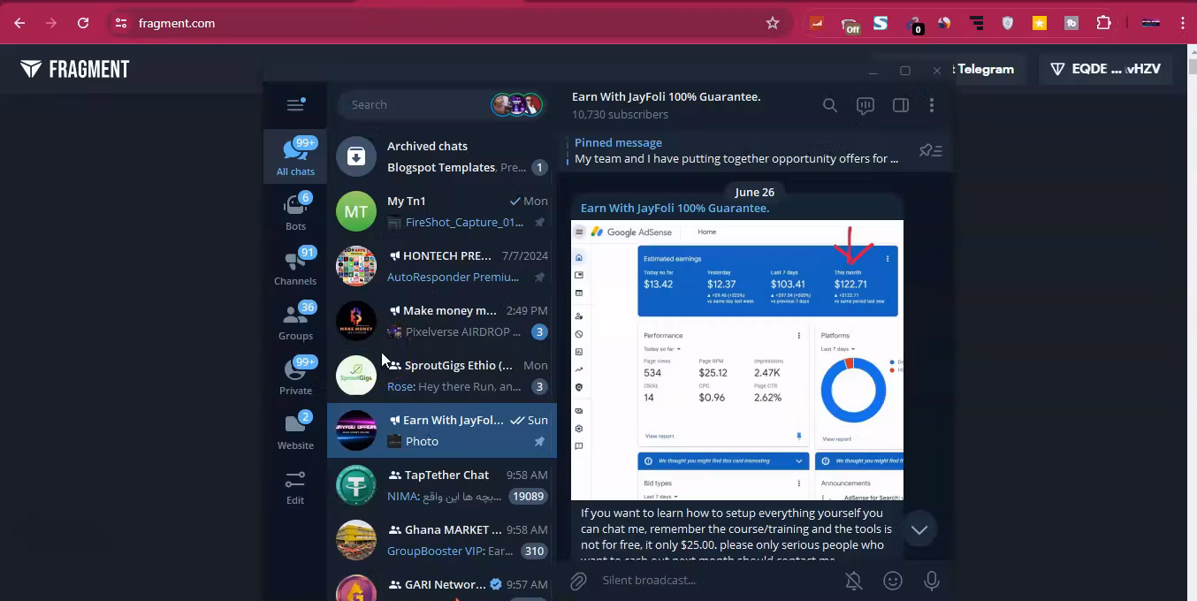Open the channel three-dot options menu
The width and height of the screenshot is (1197, 601).
(x=932, y=105)
